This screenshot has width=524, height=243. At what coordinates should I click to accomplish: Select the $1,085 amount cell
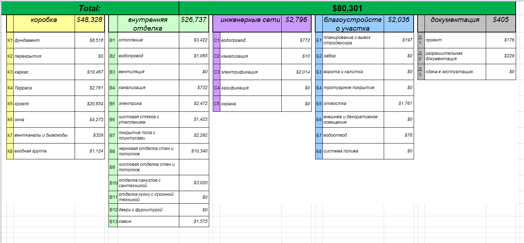click(x=194, y=56)
